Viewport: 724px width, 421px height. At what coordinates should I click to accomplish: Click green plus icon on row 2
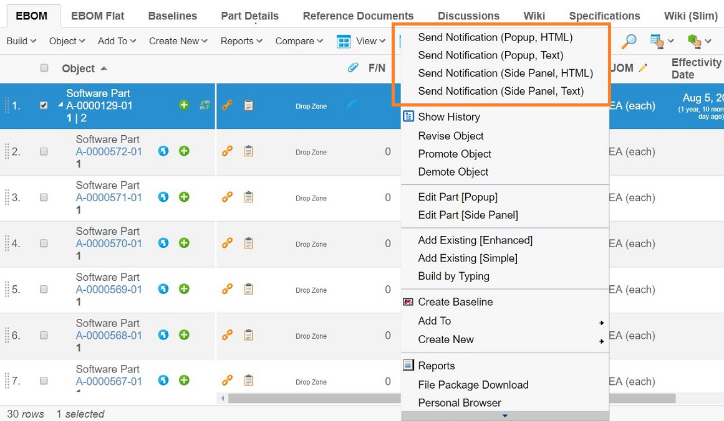click(184, 151)
